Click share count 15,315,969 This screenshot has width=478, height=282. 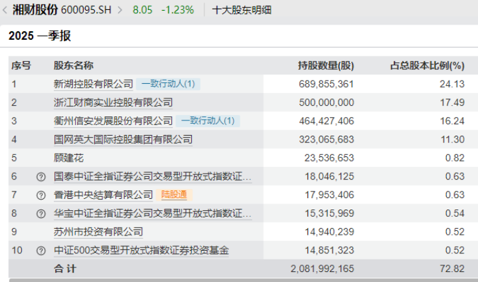329,213
